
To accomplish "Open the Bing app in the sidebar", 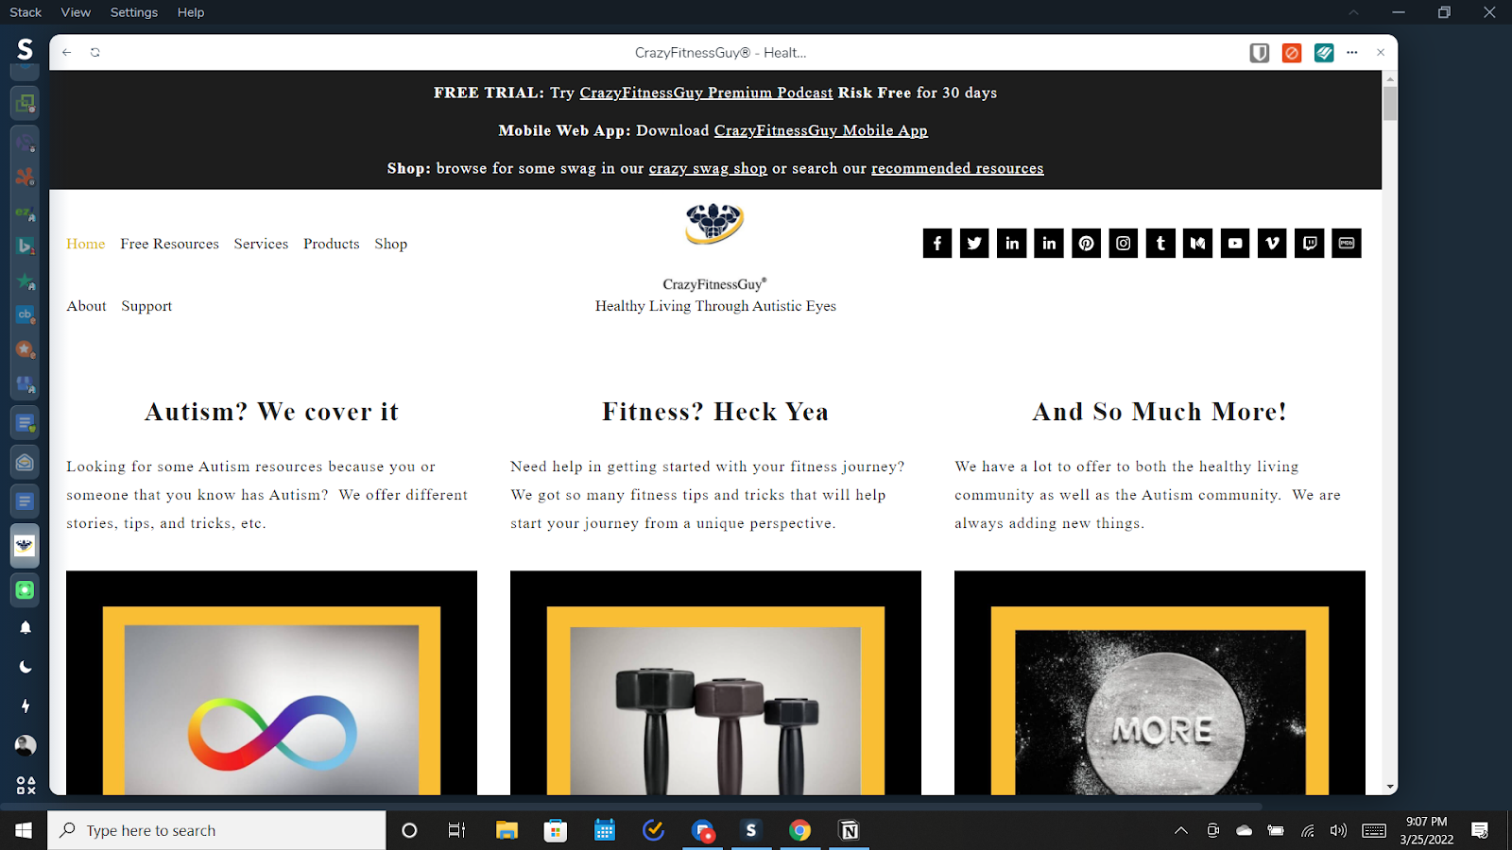I will [26, 246].
